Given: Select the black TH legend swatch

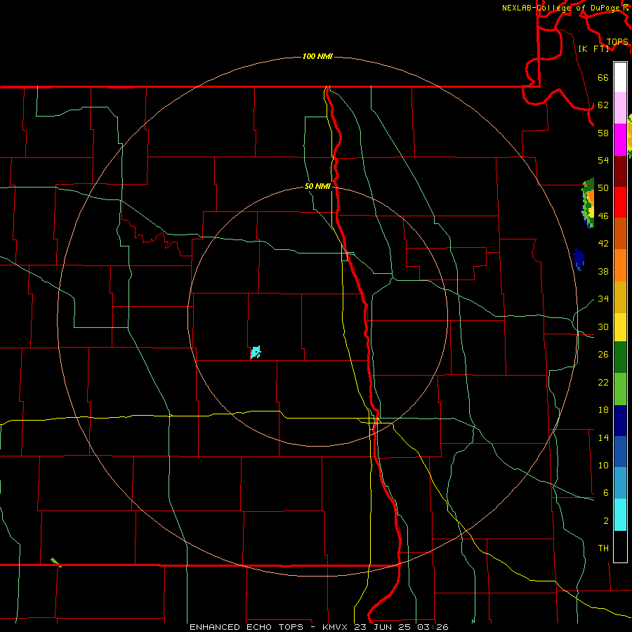Looking at the screenshot, I should coord(620,546).
